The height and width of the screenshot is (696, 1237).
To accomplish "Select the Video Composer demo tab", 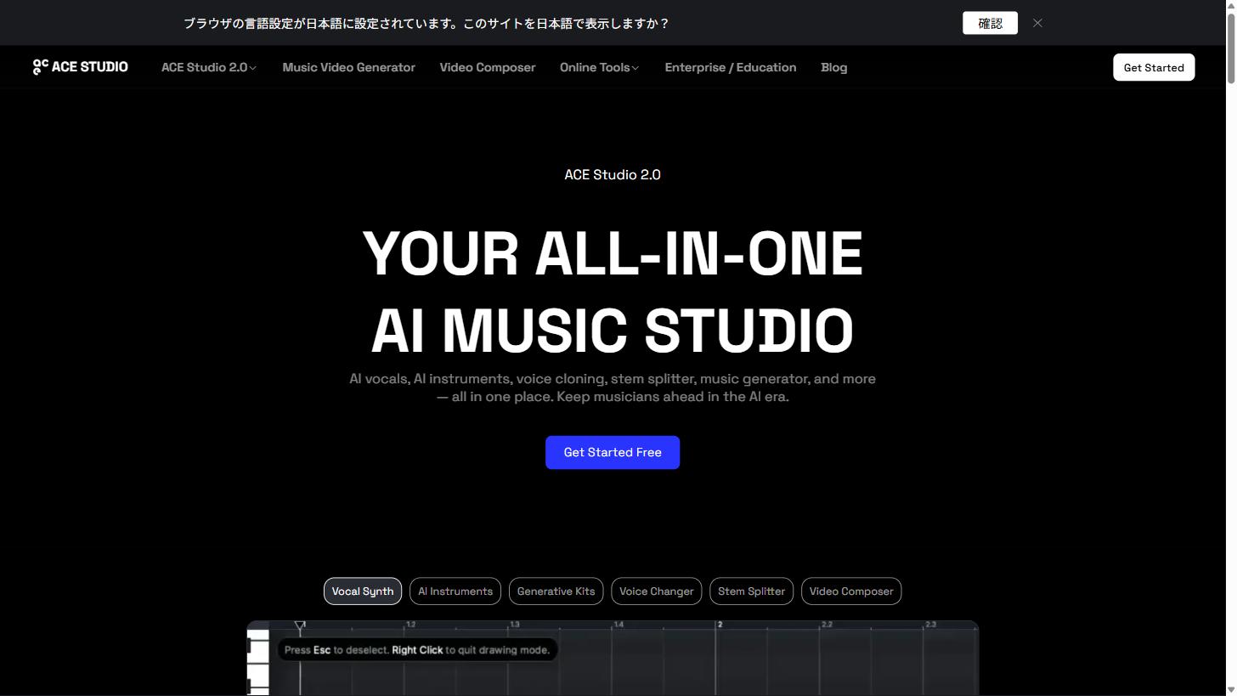I will click(x=851, y=591).
